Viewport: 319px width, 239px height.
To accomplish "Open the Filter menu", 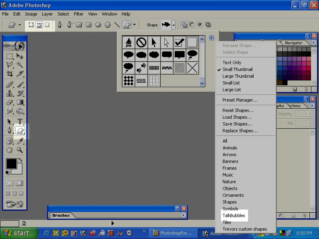I will pyautogui.click(x=79, y=14).
